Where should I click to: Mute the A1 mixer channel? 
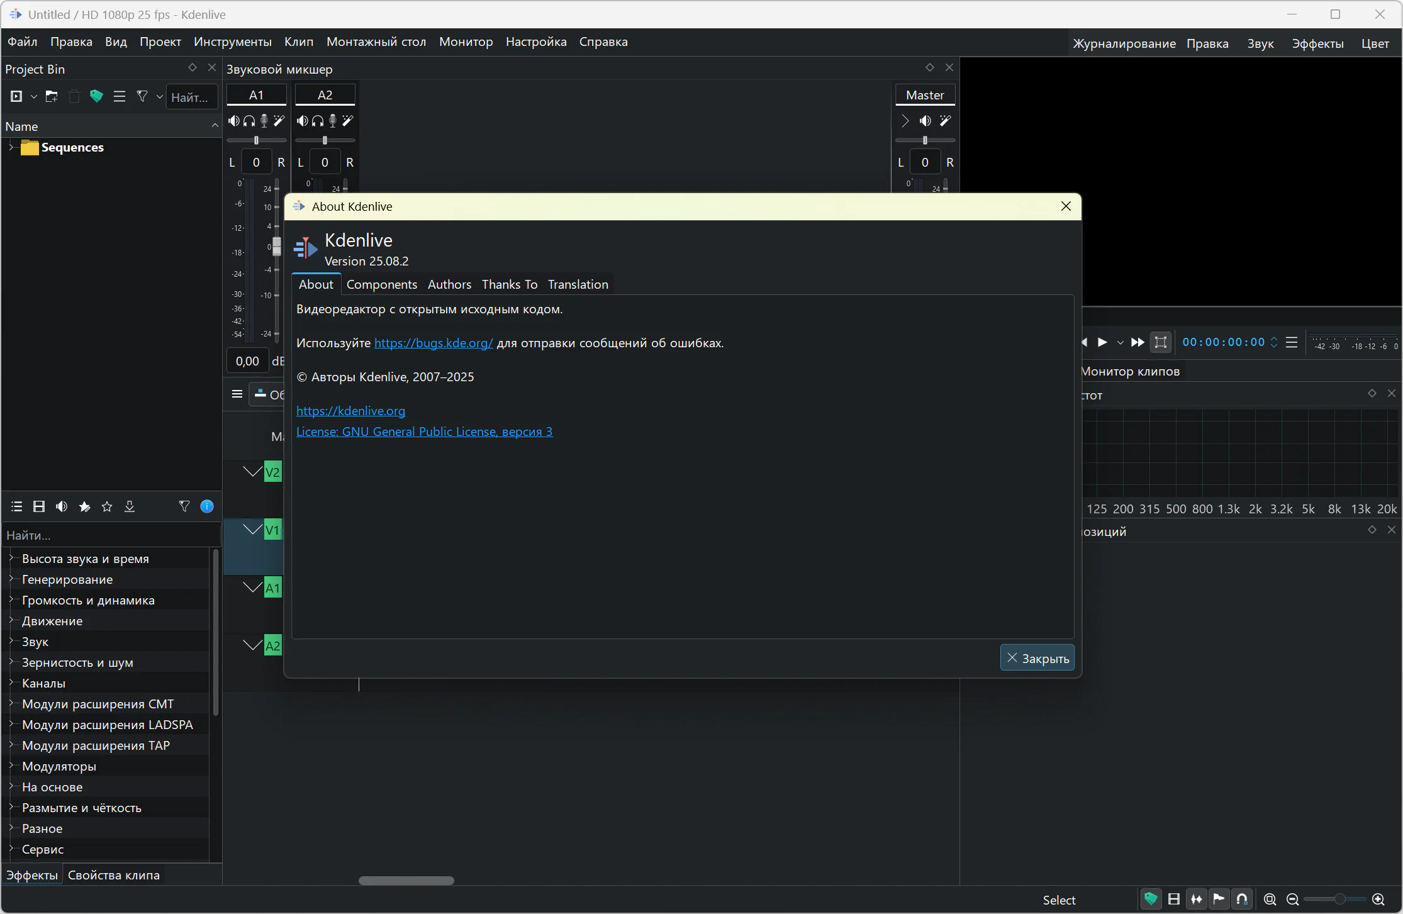click(234, 121)
